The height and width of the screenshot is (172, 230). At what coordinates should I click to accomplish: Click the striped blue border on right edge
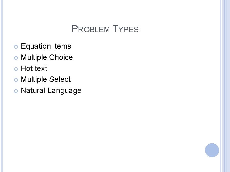coord(225,86)
